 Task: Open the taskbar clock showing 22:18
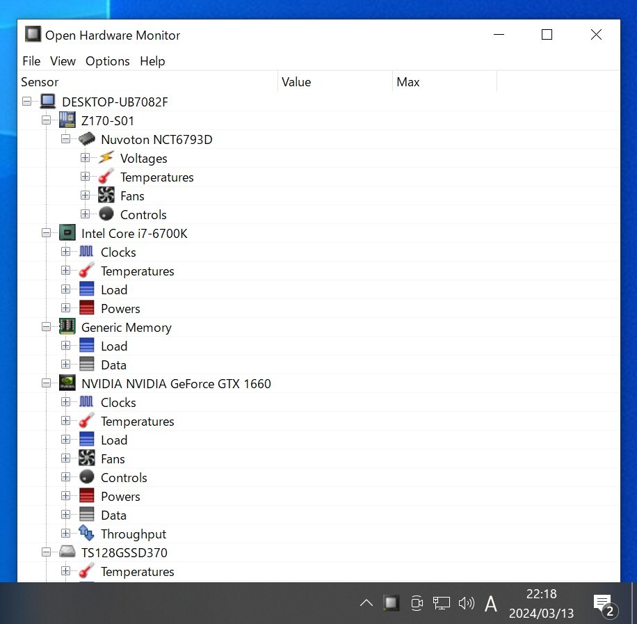pyautogui.click(x=541, y=603)
